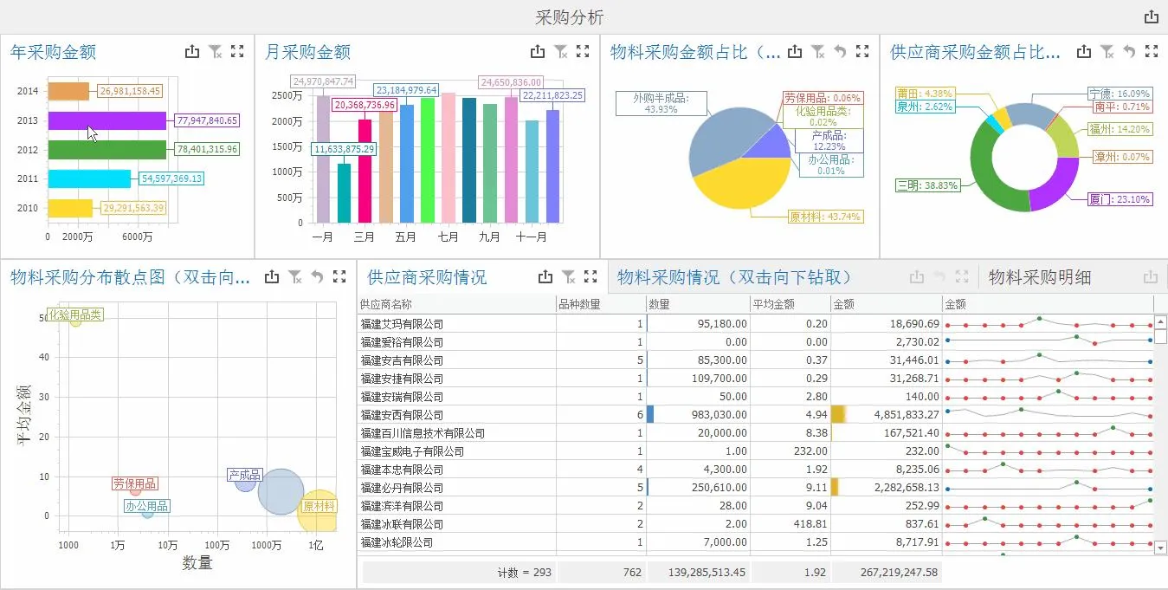Export the 月采购金额 chart
1168x590 pixels.
[x=538, y=52]
